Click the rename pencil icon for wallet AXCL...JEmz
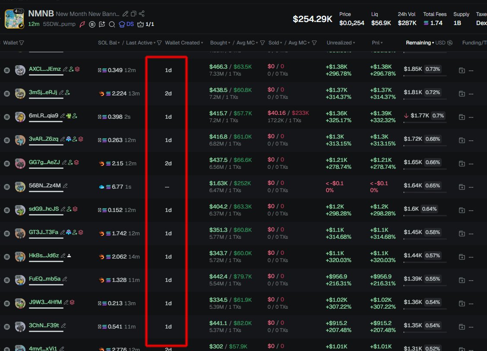Image resolution: width=487 pixels, height=351 pixels. click(65, 69)
